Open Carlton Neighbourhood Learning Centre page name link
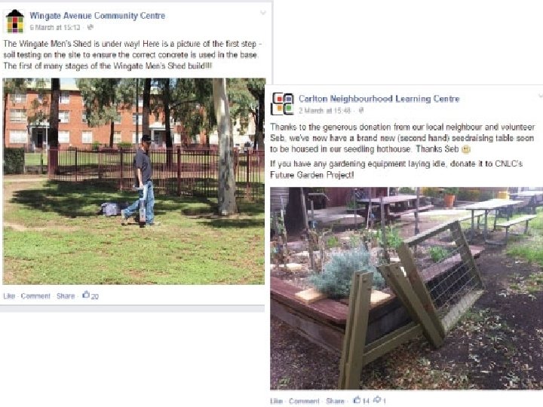The image size is (543, 407). click(x=379, y=99)
